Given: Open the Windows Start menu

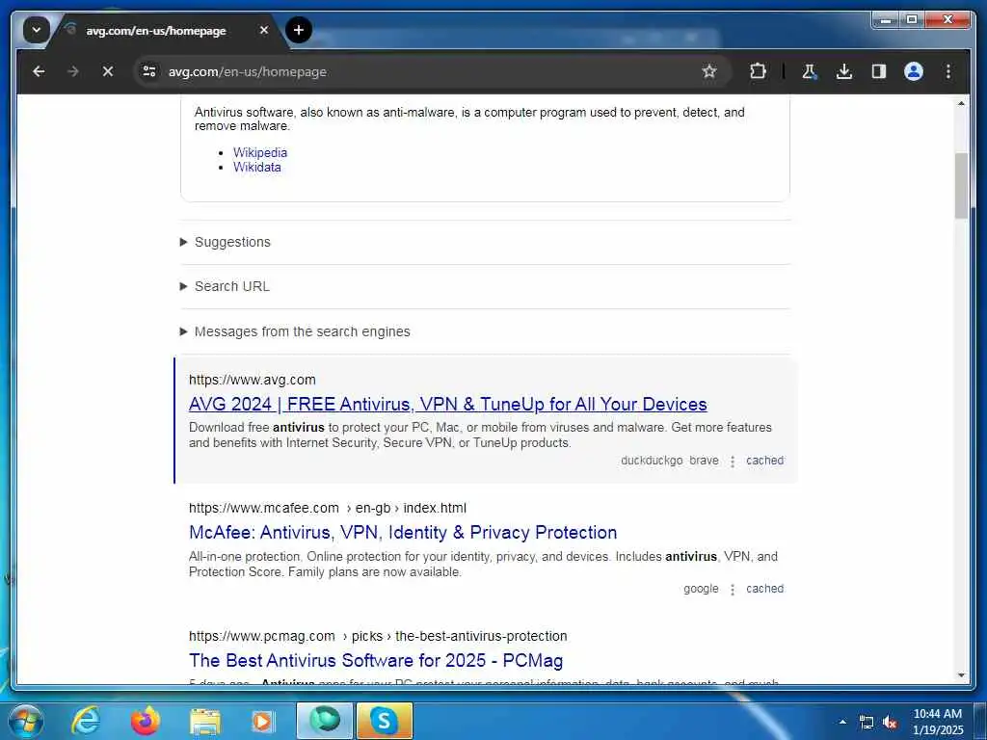Looking at the screenshot, I should [x=26, y=721].
